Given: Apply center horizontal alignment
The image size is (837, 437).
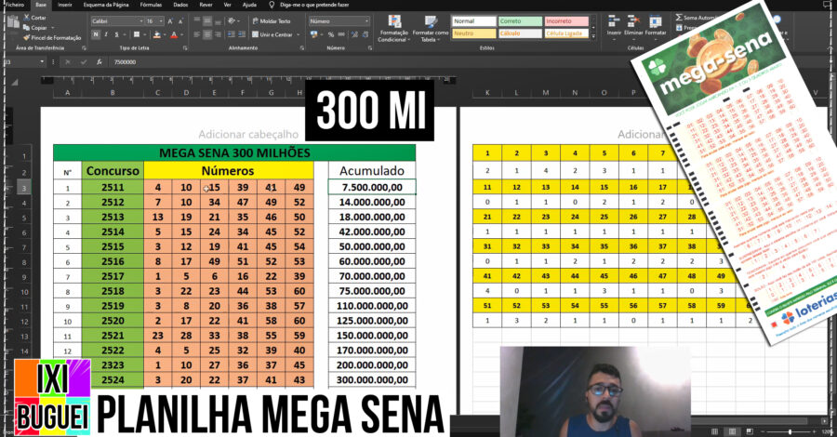Looking at the screenshot, I should (207, 34).
